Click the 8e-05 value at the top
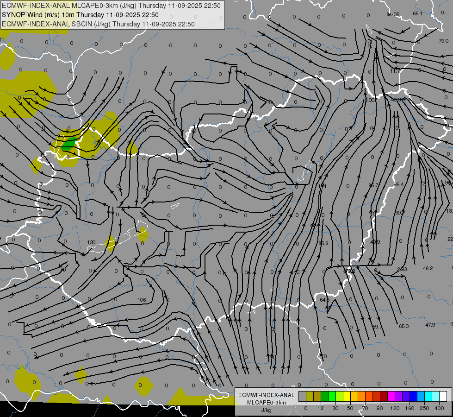 point(393,14)
